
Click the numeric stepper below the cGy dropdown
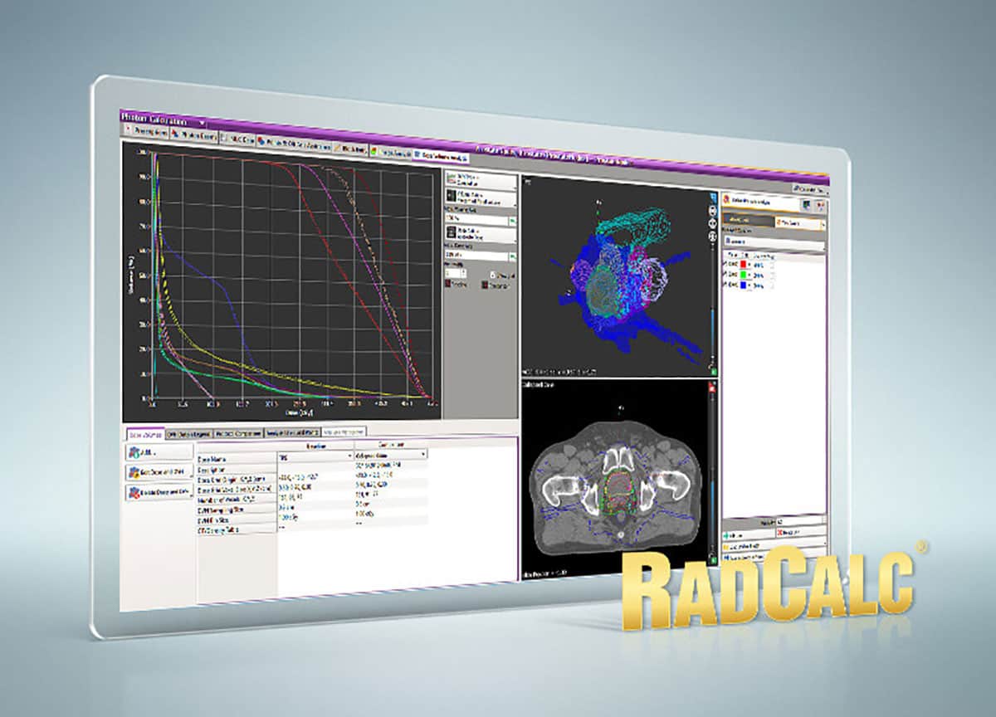[x=456, y=273]
